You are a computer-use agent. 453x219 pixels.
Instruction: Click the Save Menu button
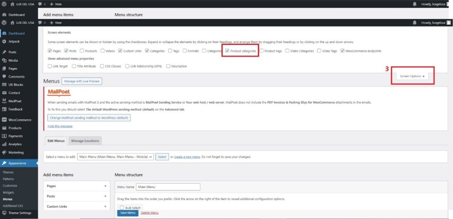pyautogui.click(x=128, y=213)
